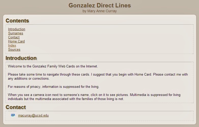View the Sources link
The image size is (199, 127).
(x=14, y=49)
